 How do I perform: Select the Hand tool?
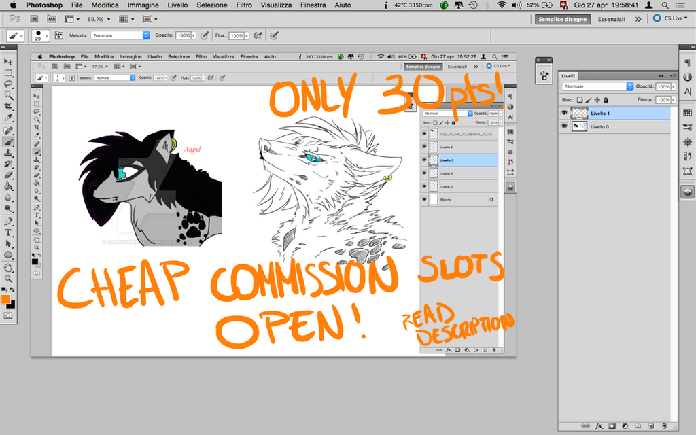8,268
